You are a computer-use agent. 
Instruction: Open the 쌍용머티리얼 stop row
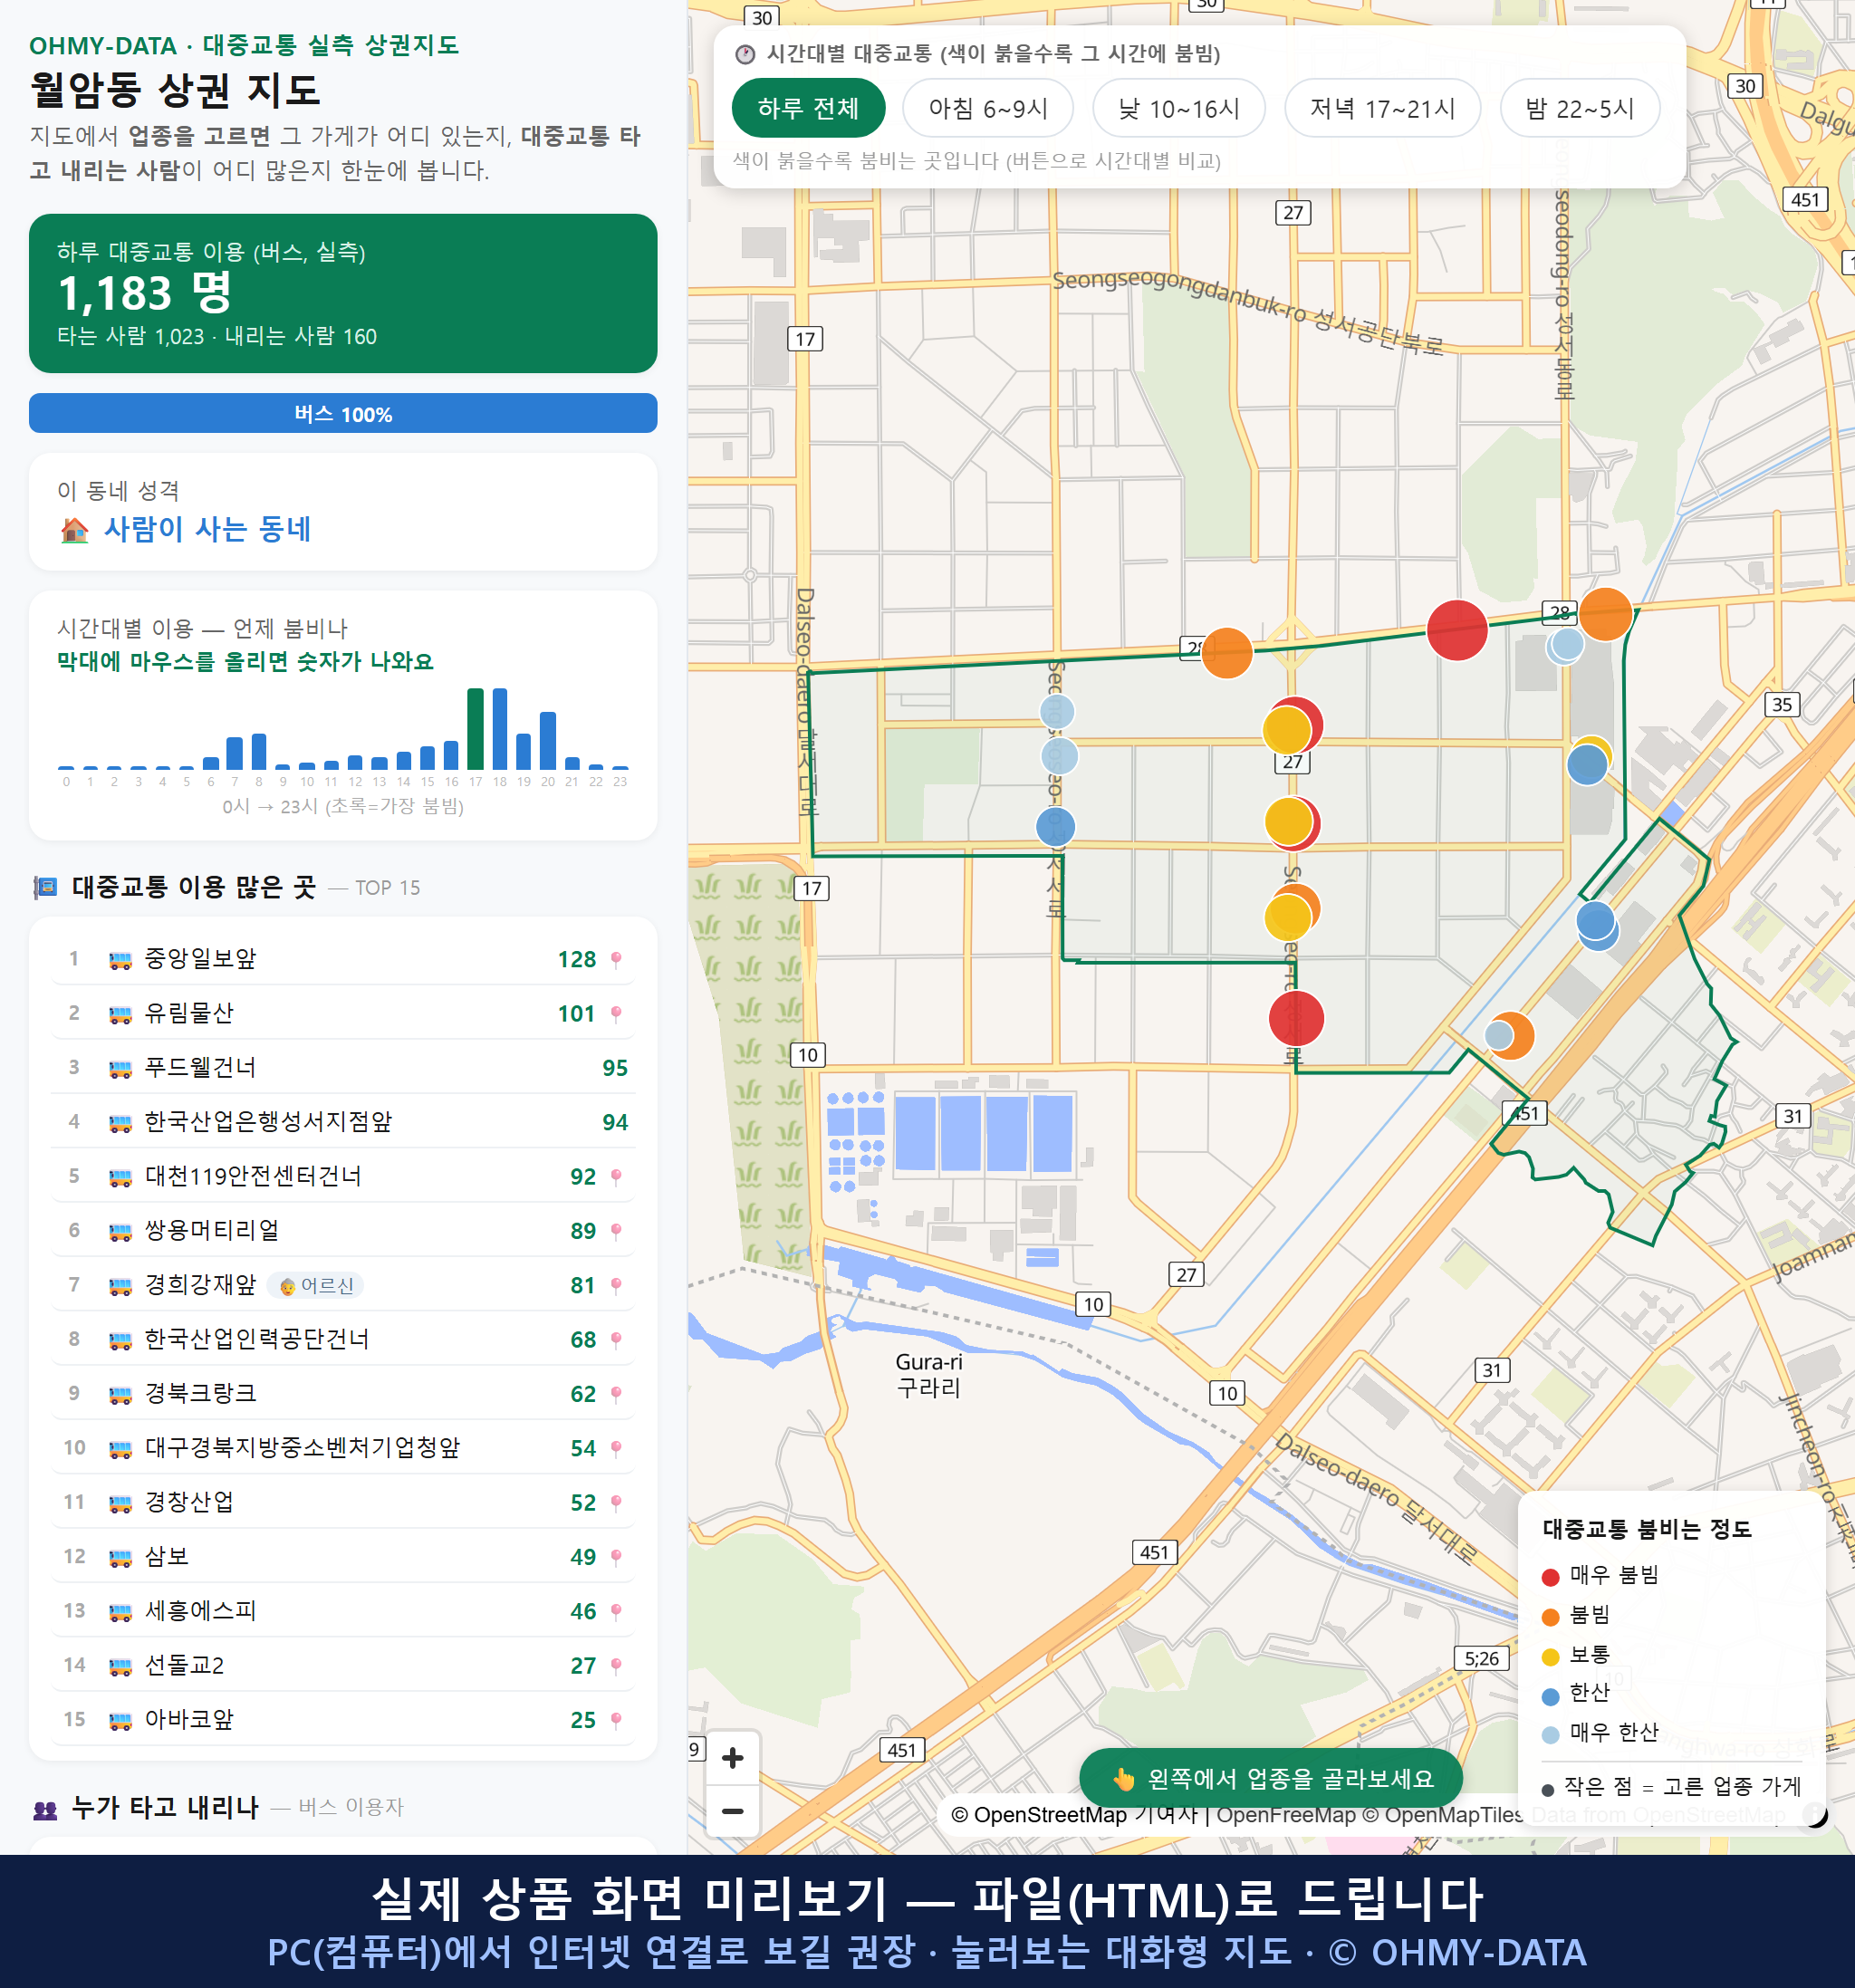tap(343, 1230)
